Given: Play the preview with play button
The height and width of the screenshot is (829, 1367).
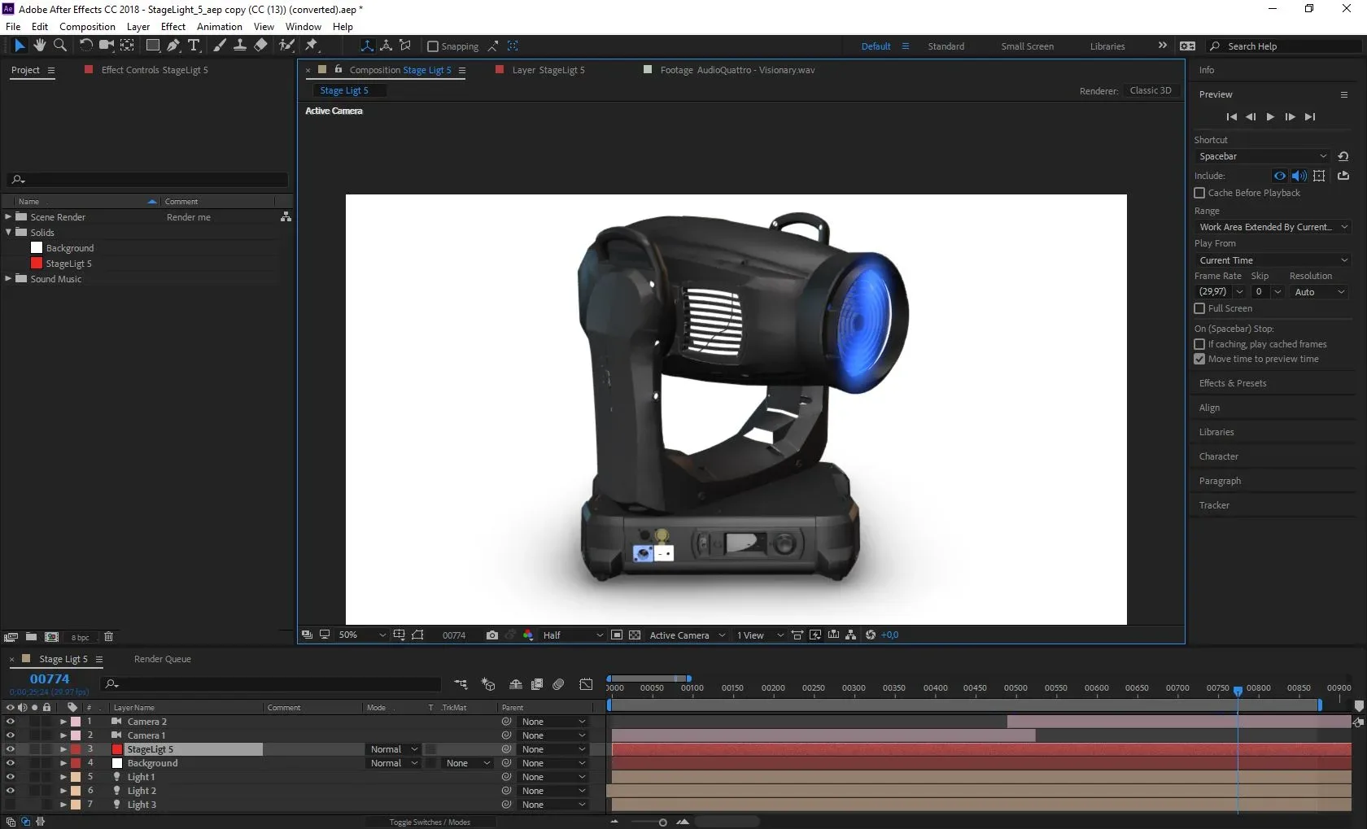Looking at the screenshot, I should coord(1270,117).
